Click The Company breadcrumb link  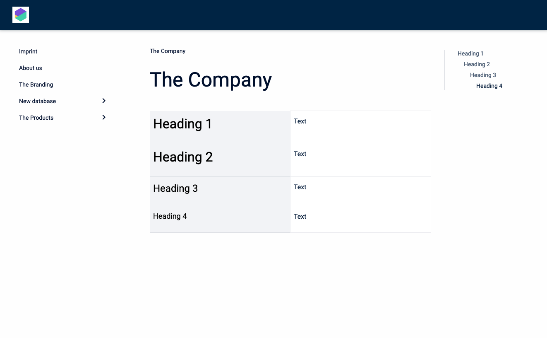tap(168, 51)
